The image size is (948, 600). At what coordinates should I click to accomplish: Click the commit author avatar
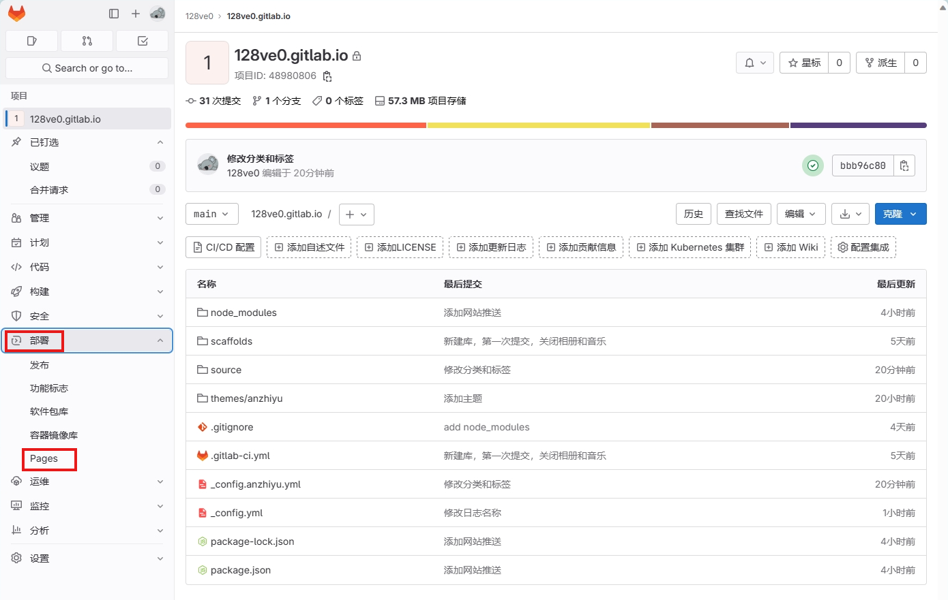pyautogui.click(x=208, y=165)
